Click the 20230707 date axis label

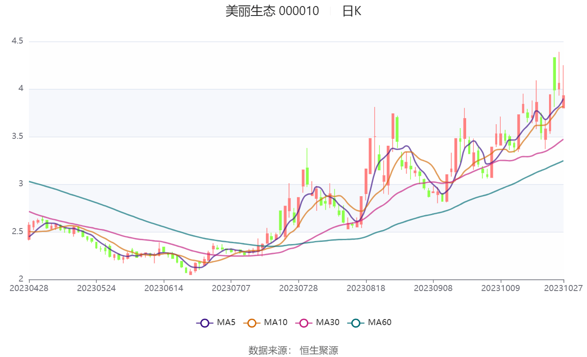click(x=231, y=288)
